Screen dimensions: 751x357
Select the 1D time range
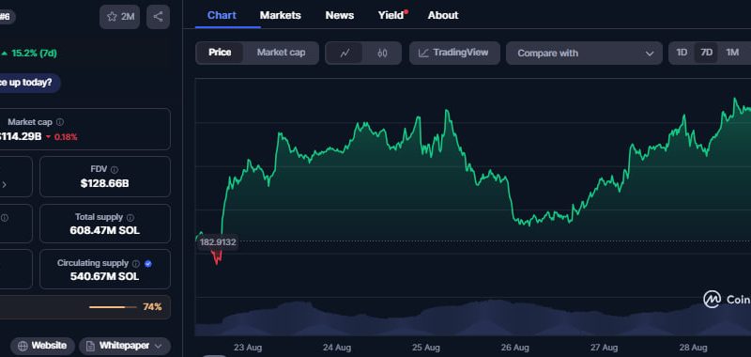[x=682, y=53]
